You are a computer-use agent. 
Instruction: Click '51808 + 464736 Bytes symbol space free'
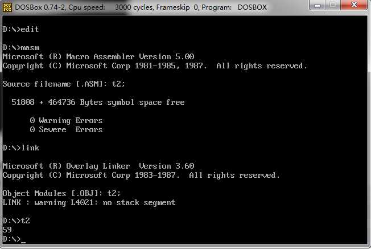tap(98, 103)
